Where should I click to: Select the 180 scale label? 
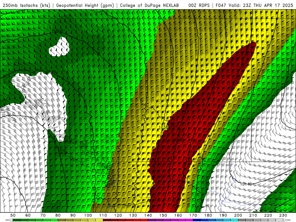[x=208, y=215]
